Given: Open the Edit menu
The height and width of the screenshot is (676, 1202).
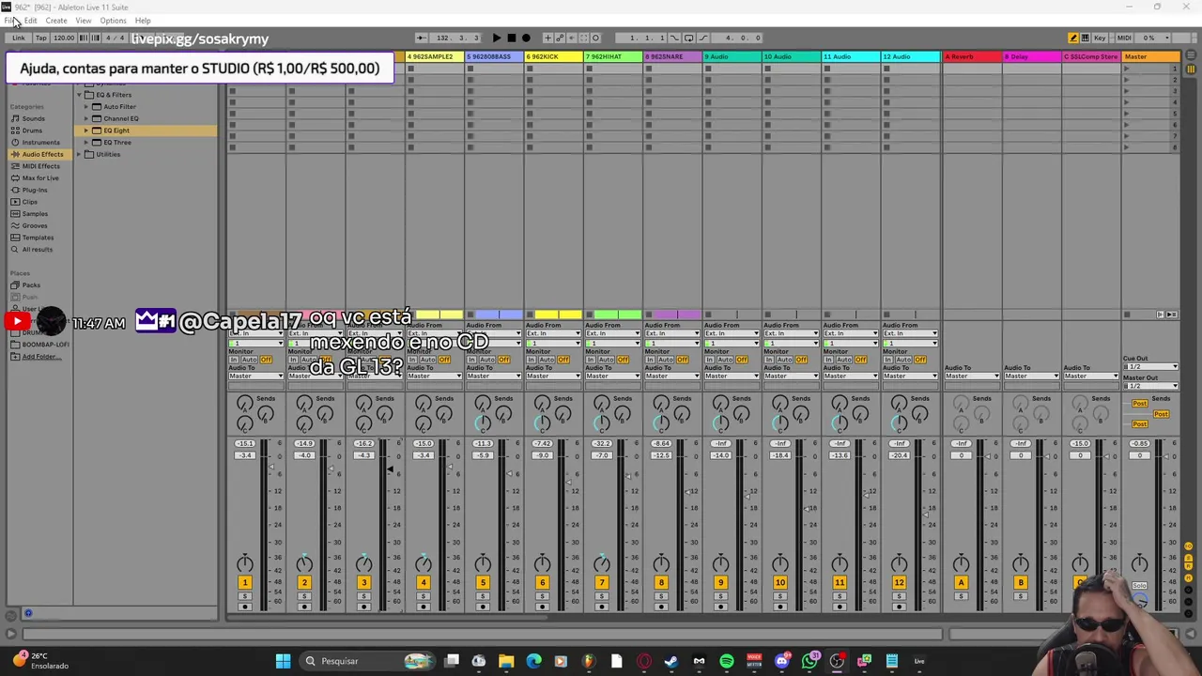Looking at the screenshot, I should tap(31, 21).
